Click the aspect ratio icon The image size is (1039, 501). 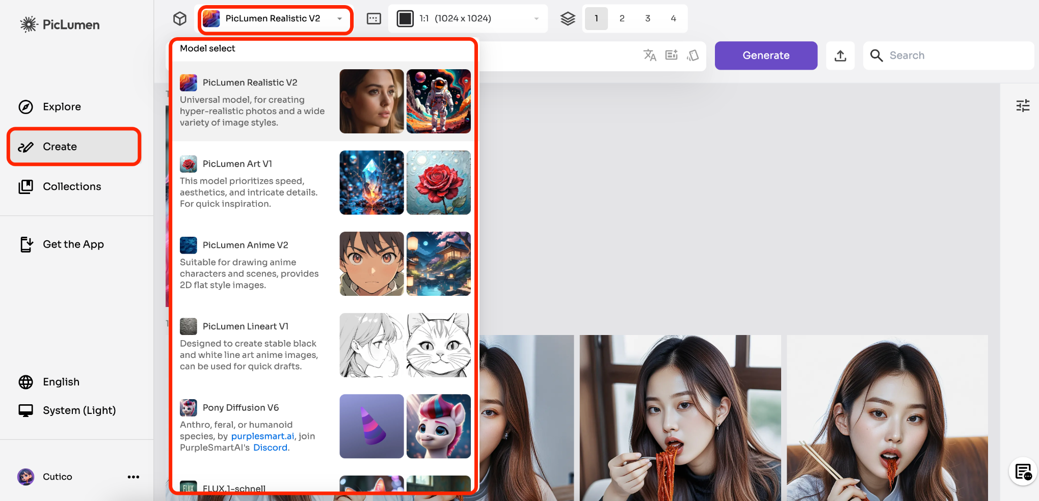[x=374, y=19]
